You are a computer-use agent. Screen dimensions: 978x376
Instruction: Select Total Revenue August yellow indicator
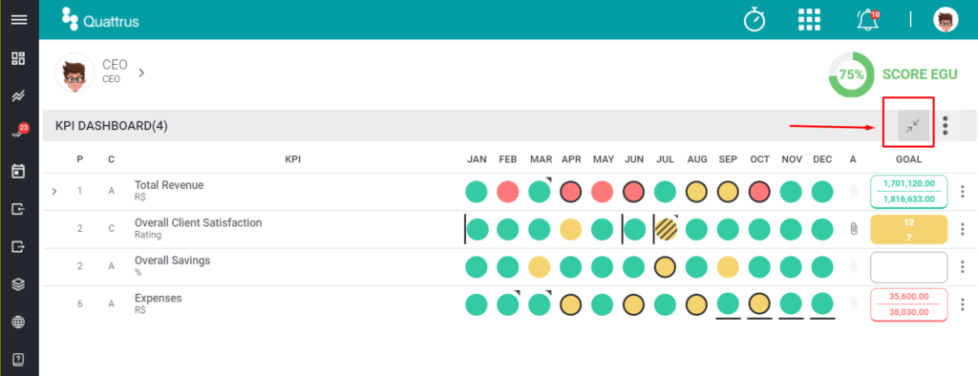696,192
